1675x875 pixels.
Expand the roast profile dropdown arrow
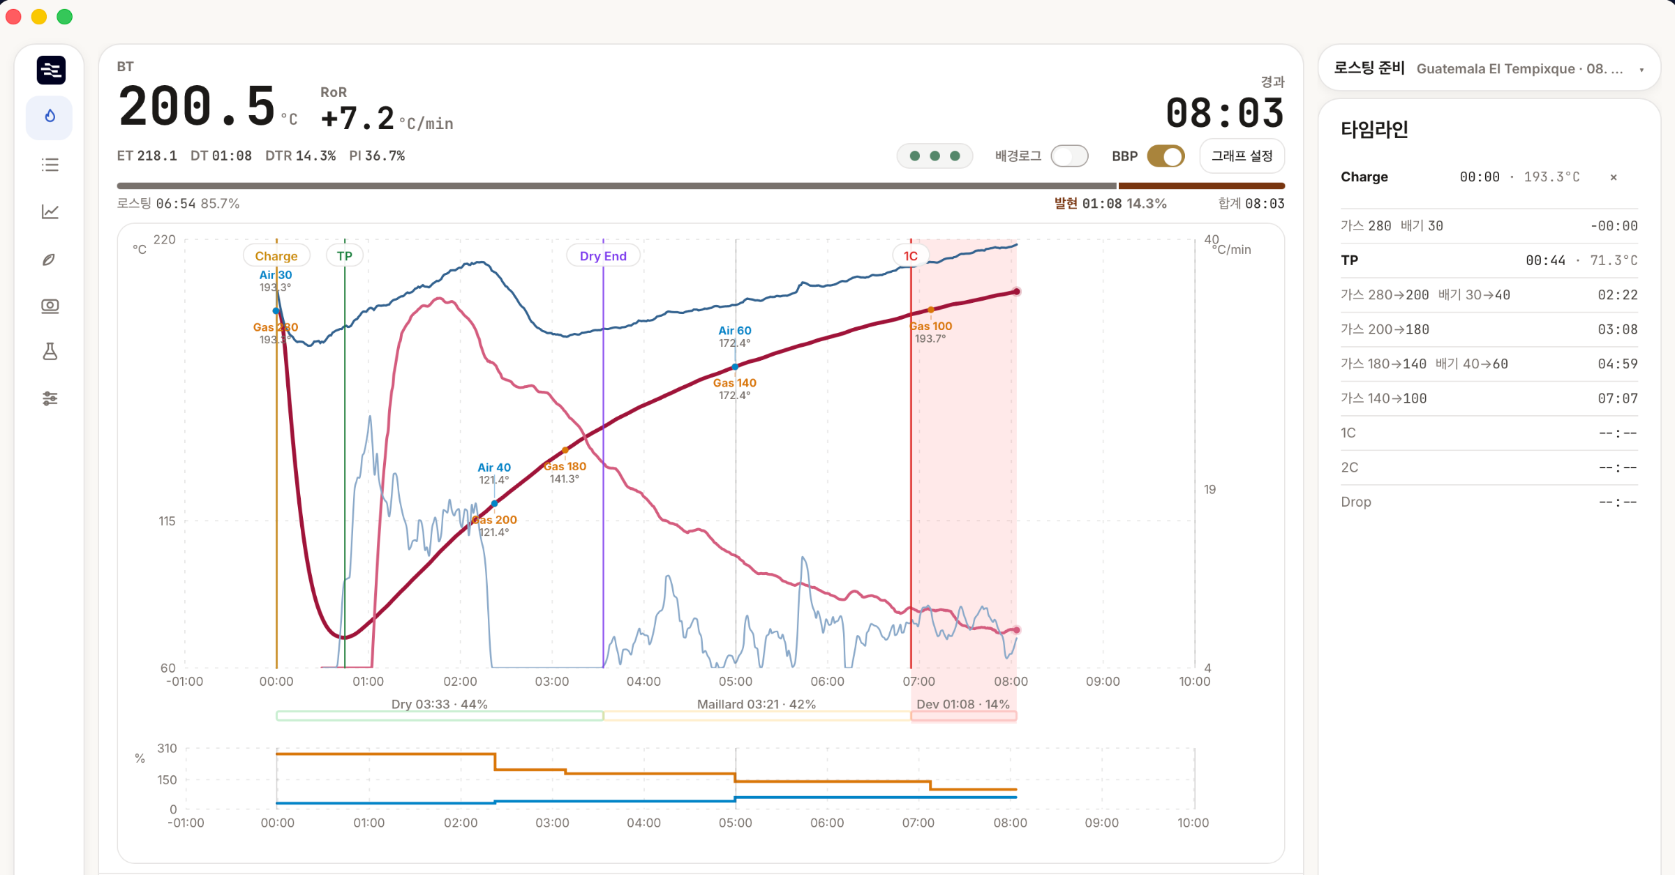click(x=1641, y=69)
